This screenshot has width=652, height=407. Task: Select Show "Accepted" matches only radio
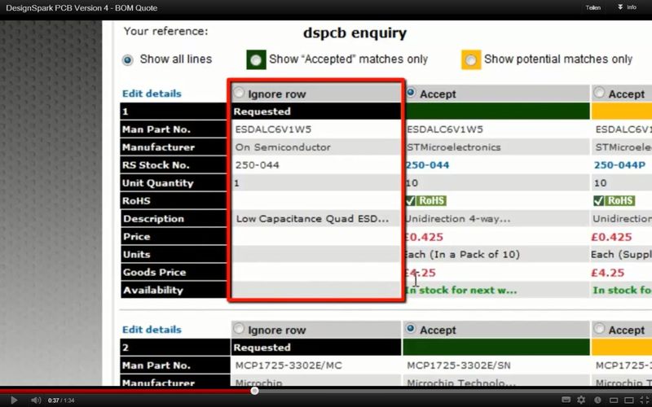(x=256, y=59)
